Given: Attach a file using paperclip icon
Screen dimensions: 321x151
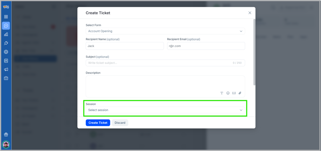Looking at the screenshot, I should (x=240, y=93).
